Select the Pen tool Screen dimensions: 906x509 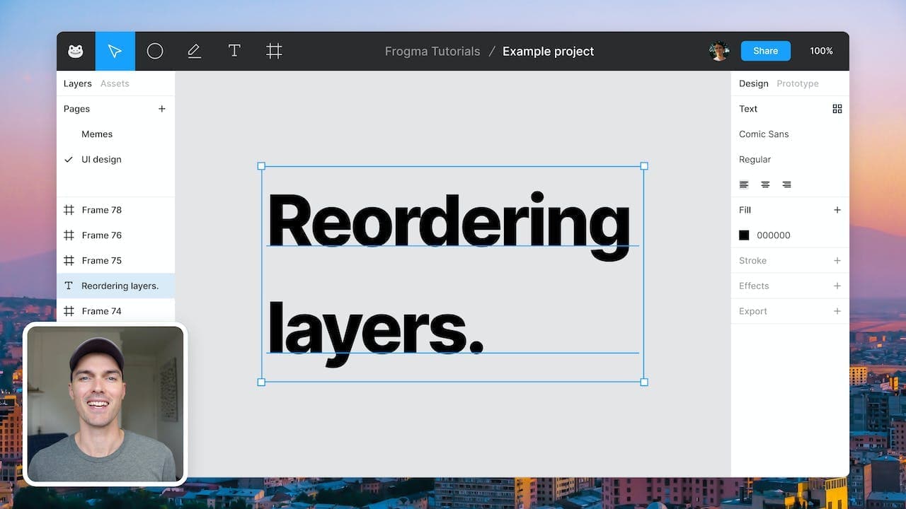coord(194,51)
